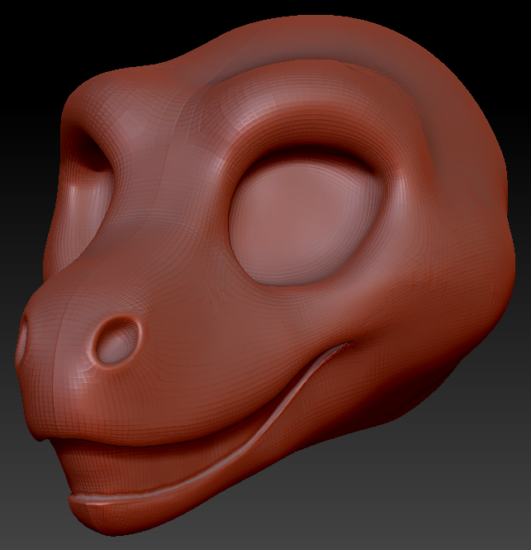This screenshot has height=550, width=531.
Task: Select the small front nostril at snout edge
Action: click(x=23, y=338)
